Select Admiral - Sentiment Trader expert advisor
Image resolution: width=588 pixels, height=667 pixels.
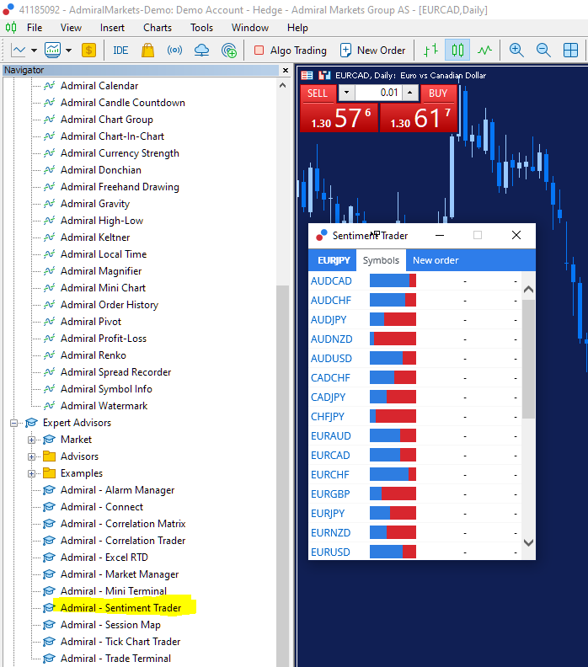(x=120, y=608)
